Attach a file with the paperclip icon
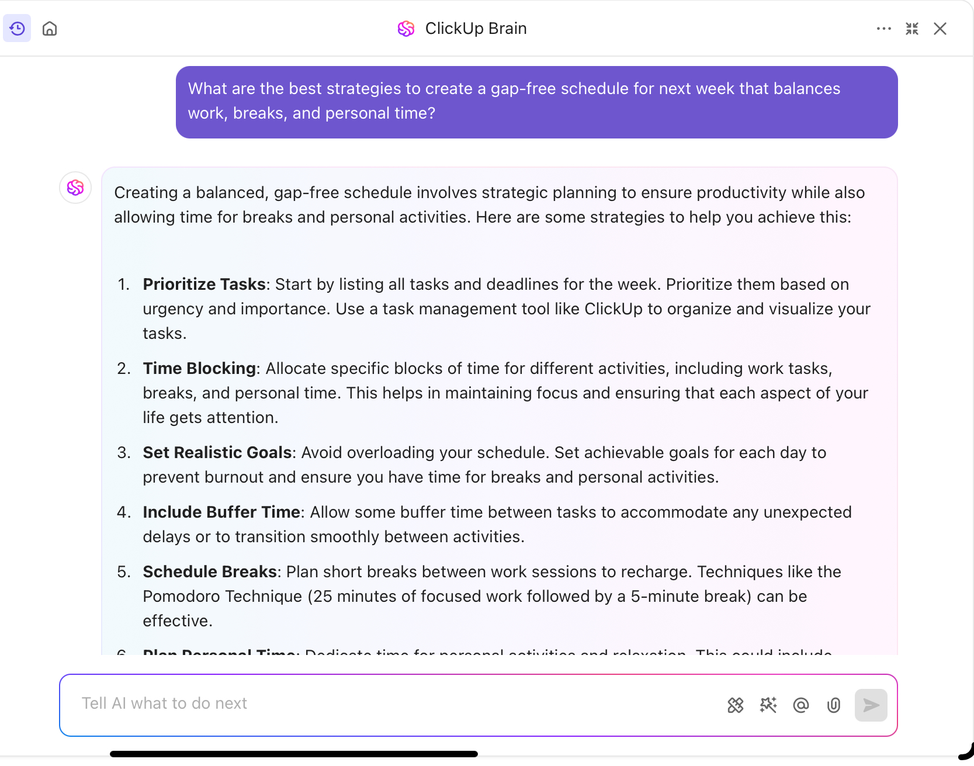 [834, 705]
